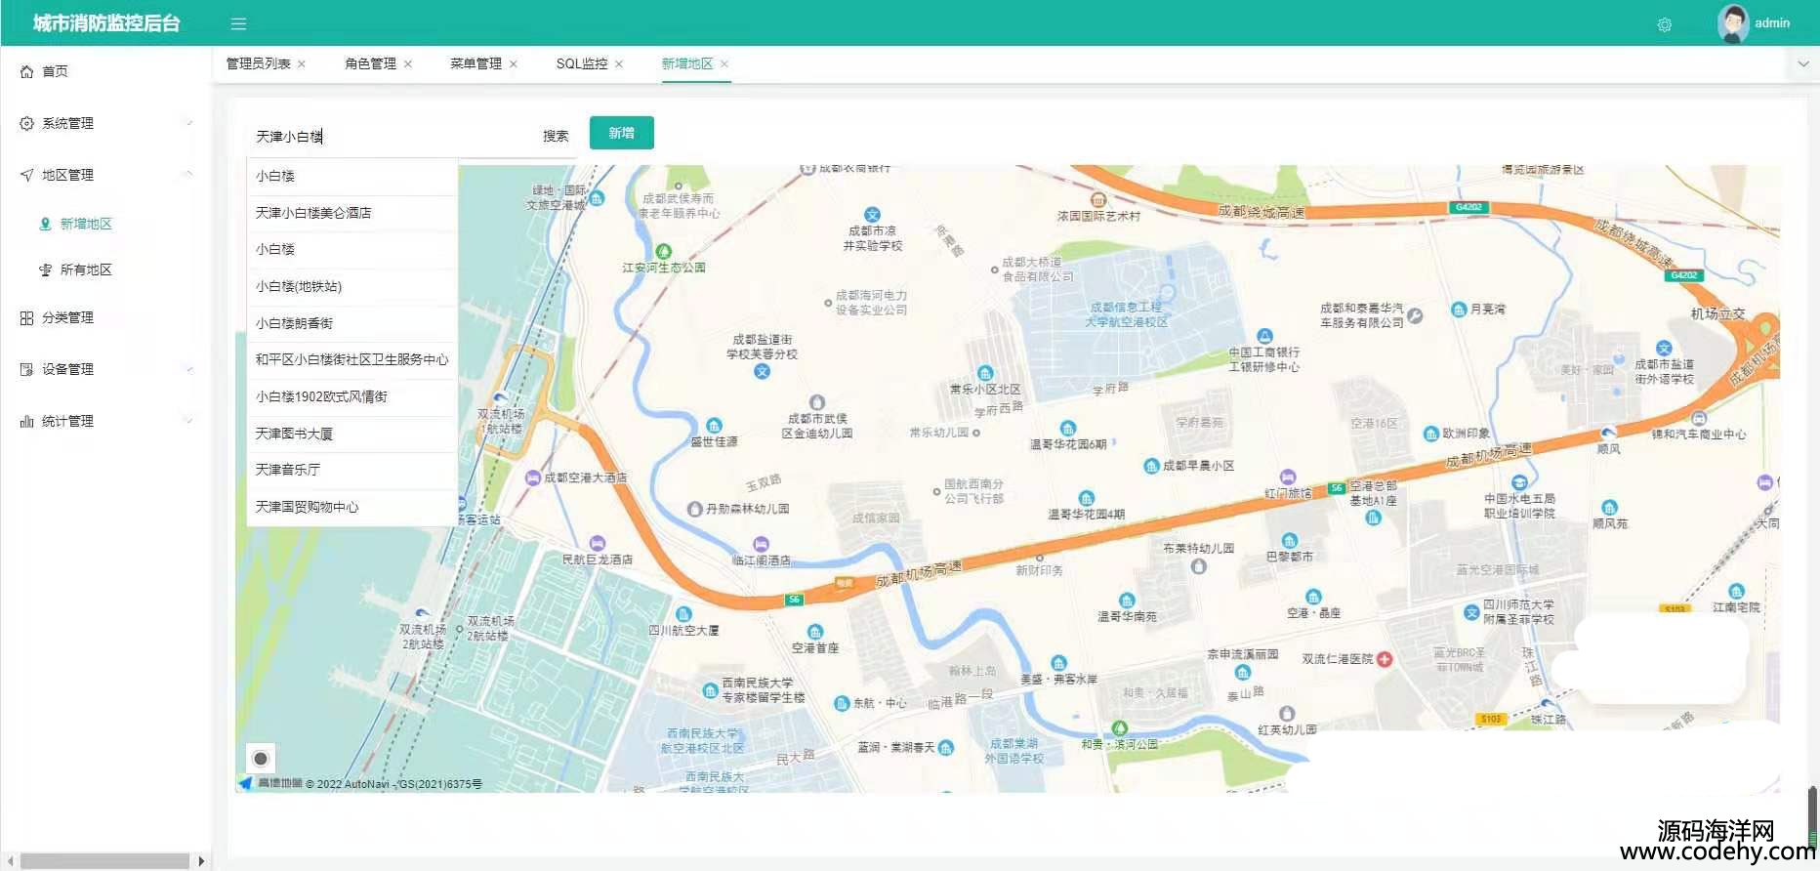Click the pin icon beside 新增地区
Viewport: 1820px width, 871px height.
point(45,224)
